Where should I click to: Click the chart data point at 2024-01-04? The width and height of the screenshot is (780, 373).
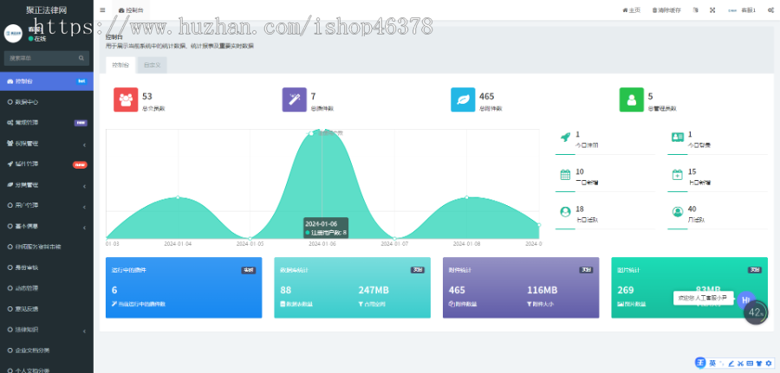178,197
